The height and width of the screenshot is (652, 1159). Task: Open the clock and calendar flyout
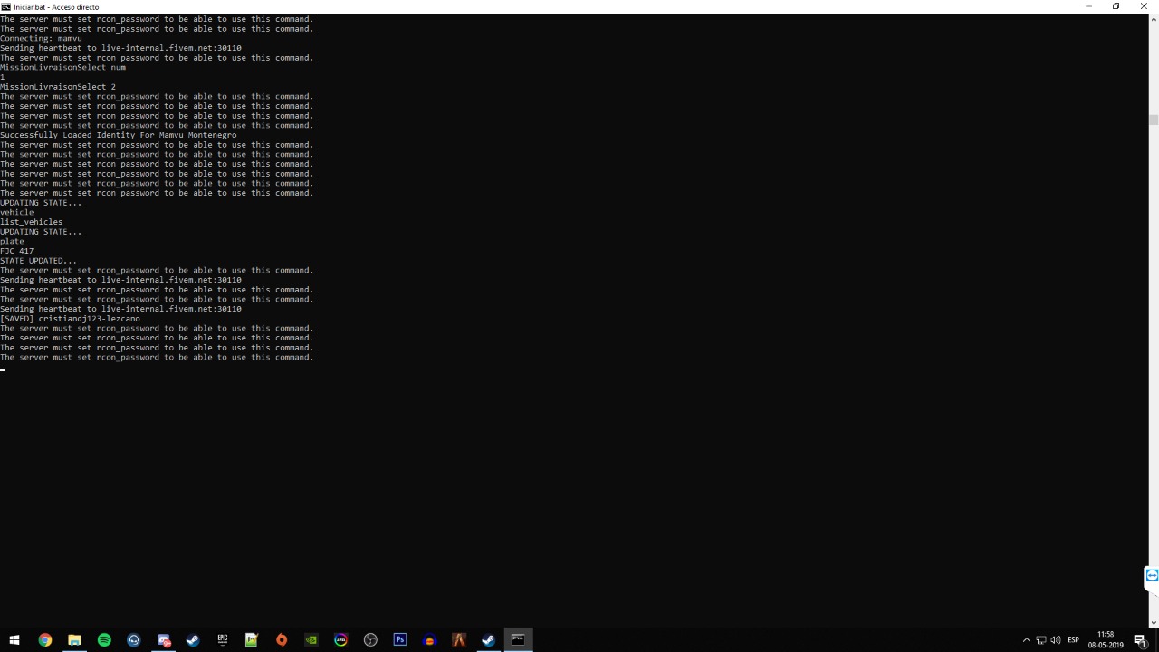coord(1106,640)
